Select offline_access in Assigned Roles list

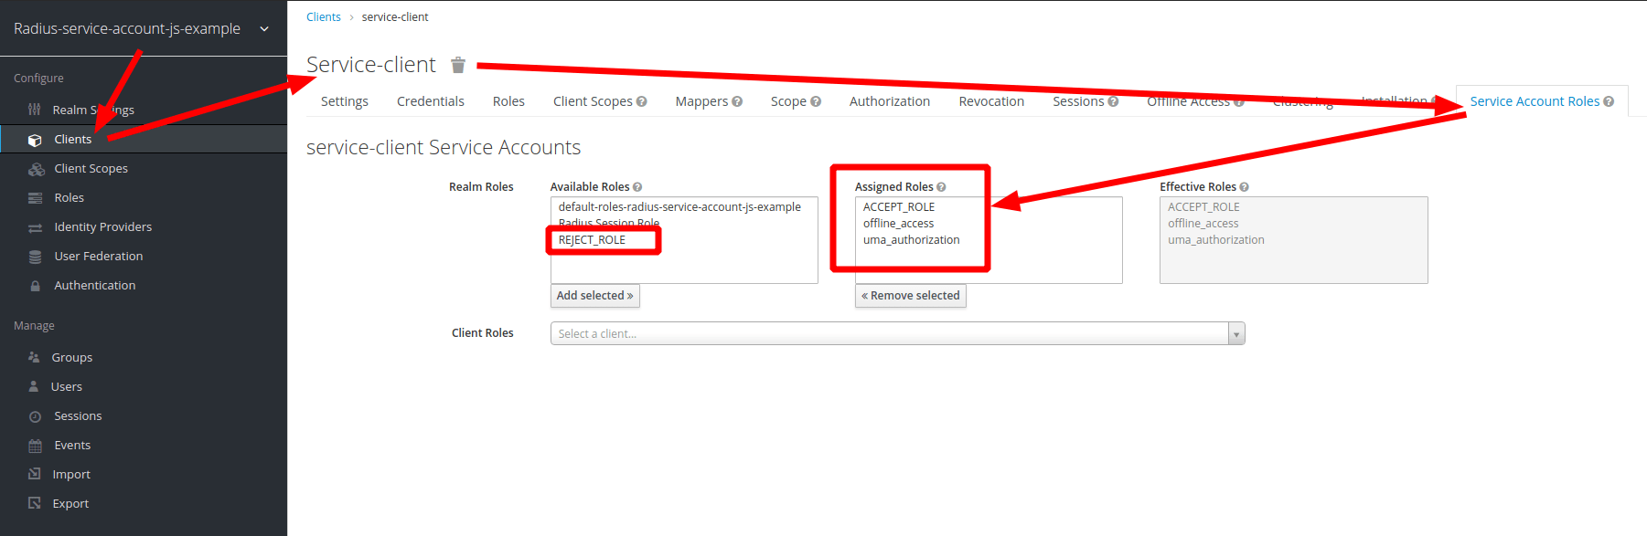click(898, 224)
